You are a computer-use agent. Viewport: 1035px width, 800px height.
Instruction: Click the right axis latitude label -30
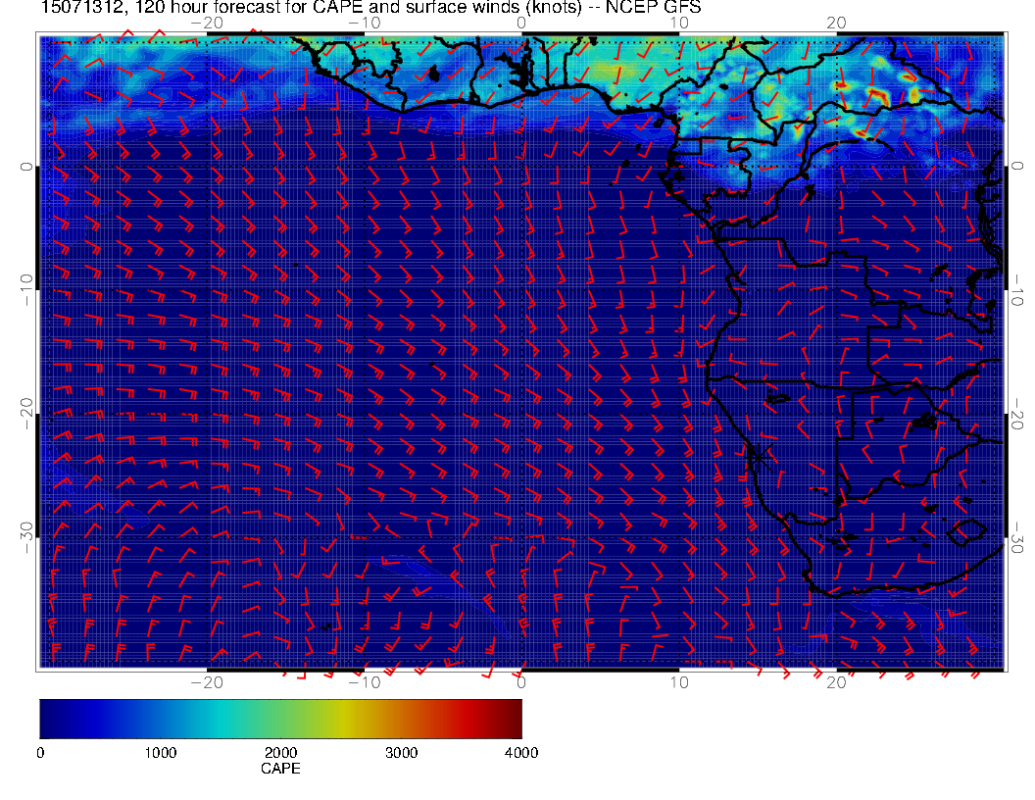click(x=1019, y=537)
